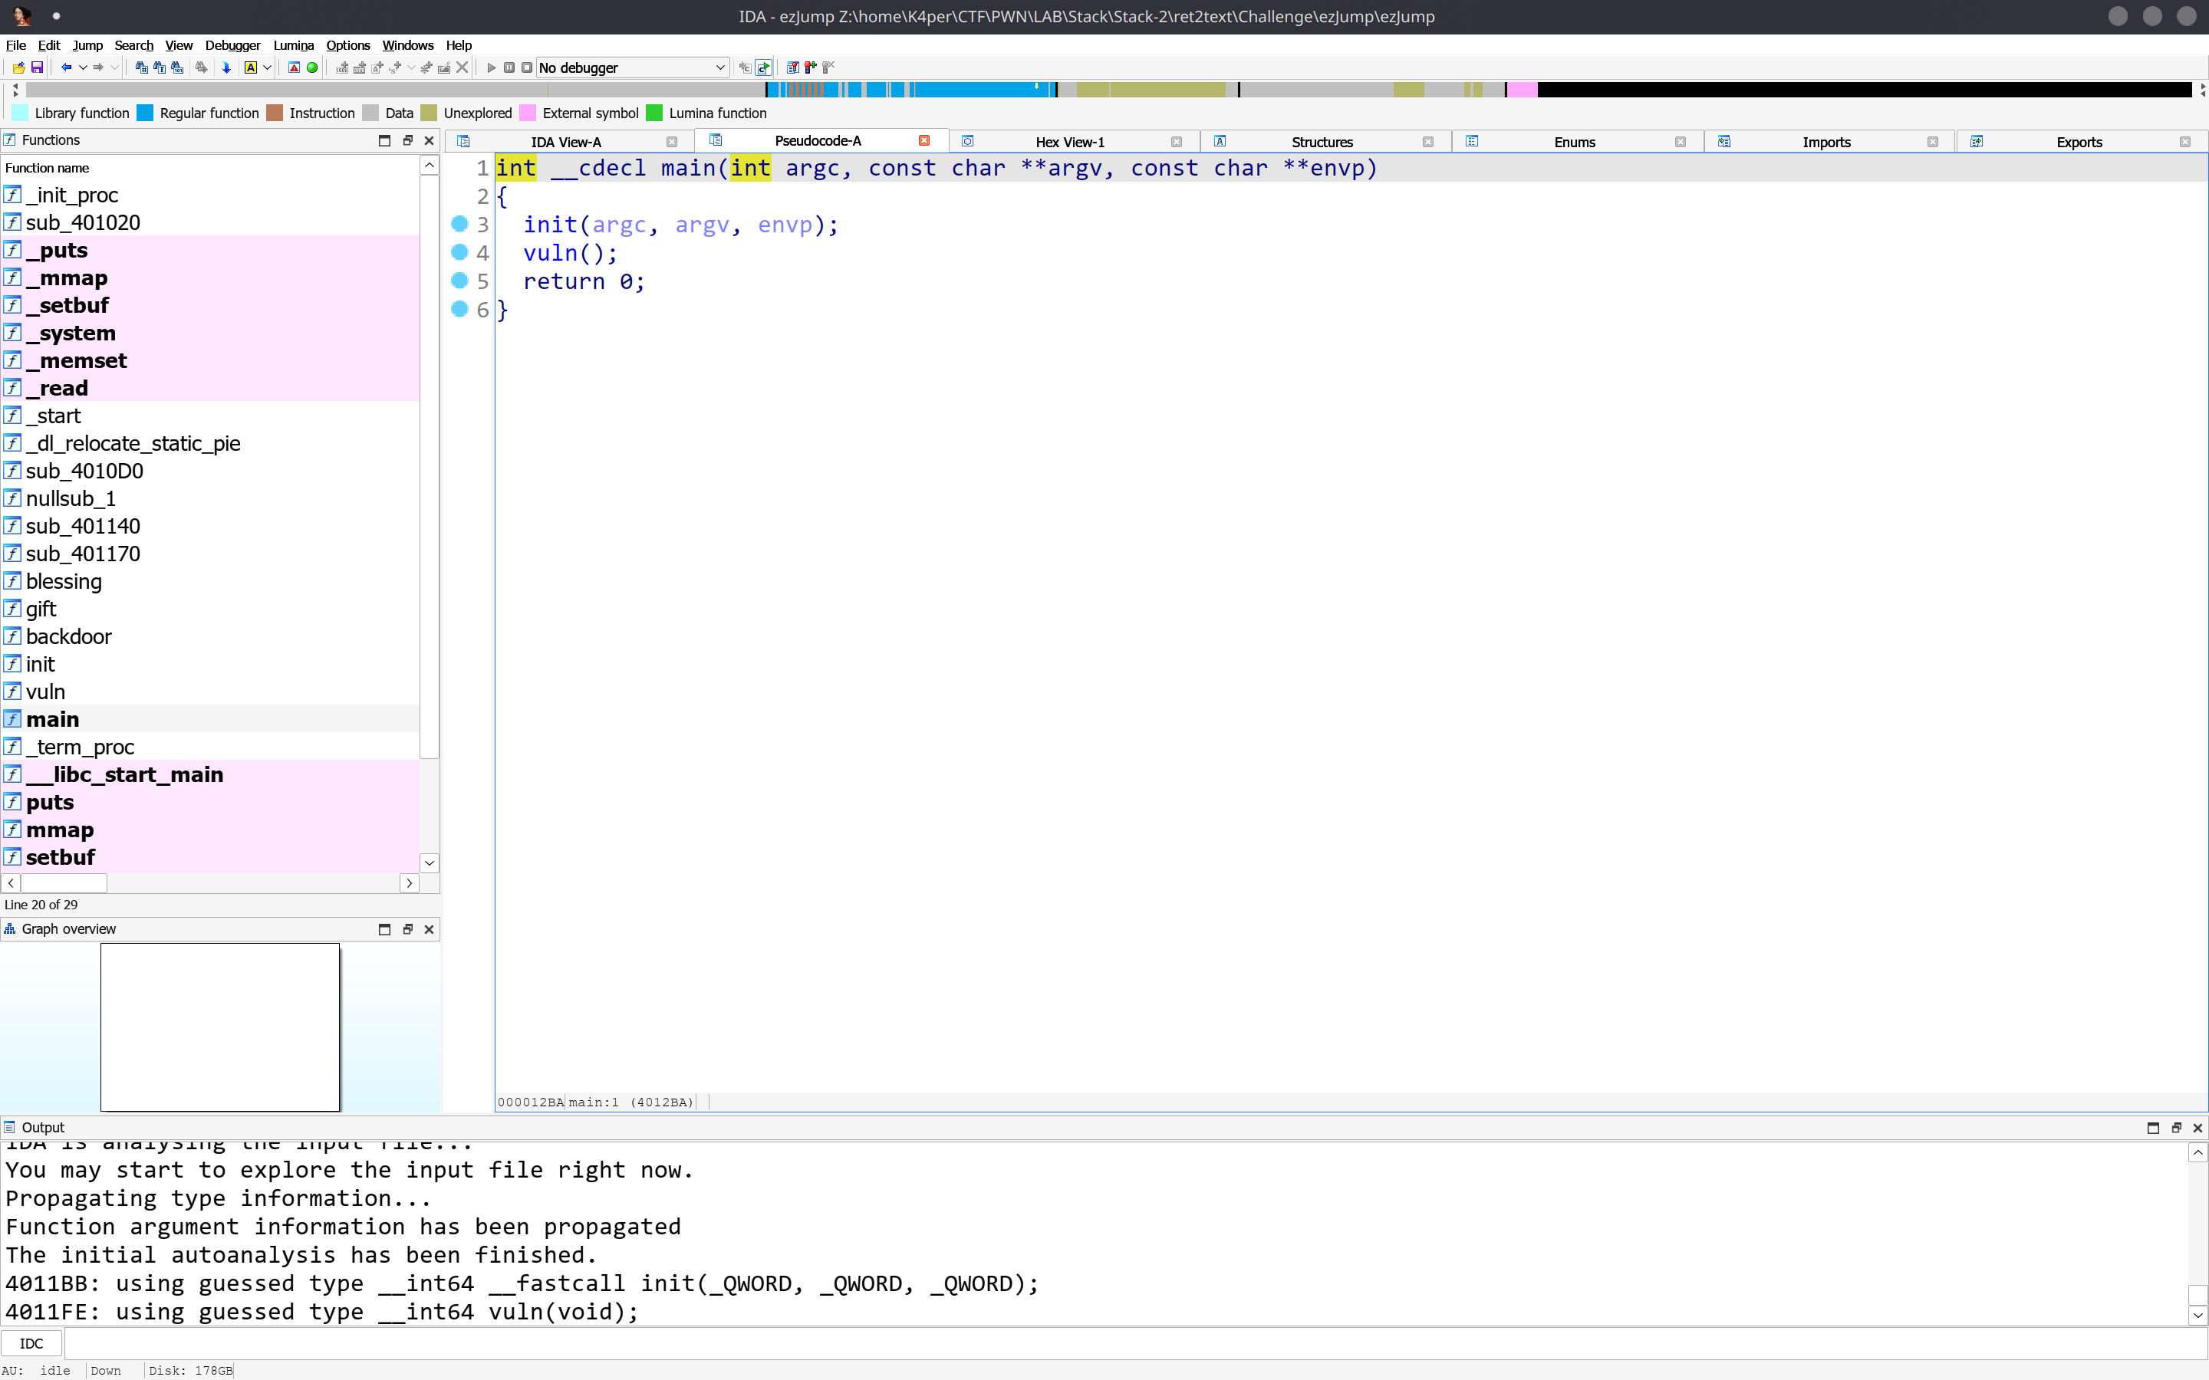Click the green circle toolbar icon
The image size is (2209, 1380).
point(312,67)
